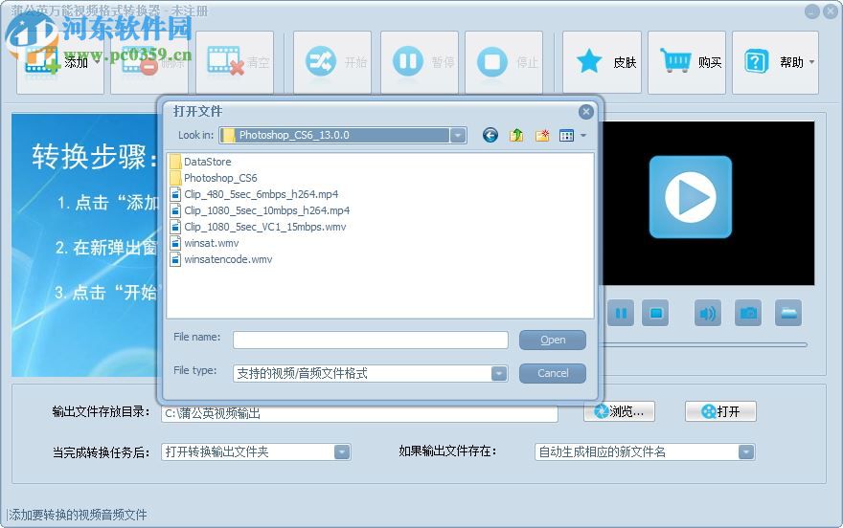843x528 pixels.
Task: Open the 添加 button dropdown arrow
Action: (x=98, y=62)
